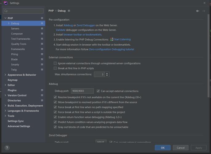The height and width of the screenshot is (154, 211).
Task: Toggle Gray out unreachable code blocks checkbox
Action: [55, 127]
